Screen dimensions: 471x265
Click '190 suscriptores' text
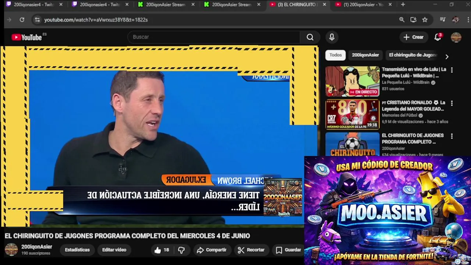[36, 254]
